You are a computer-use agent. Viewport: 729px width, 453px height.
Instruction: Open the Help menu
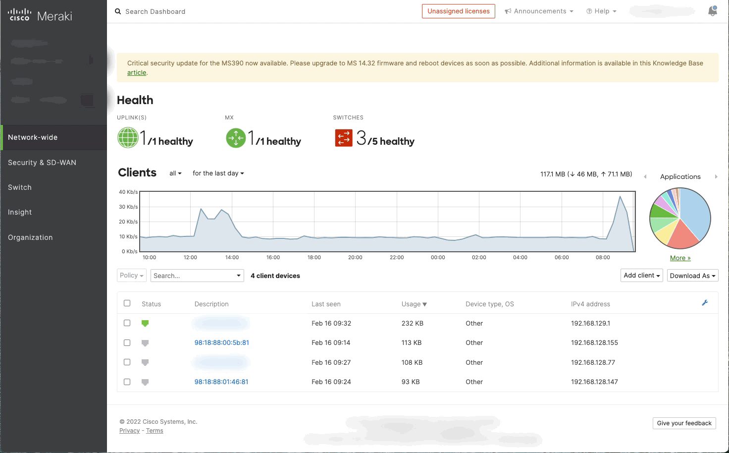601,11
